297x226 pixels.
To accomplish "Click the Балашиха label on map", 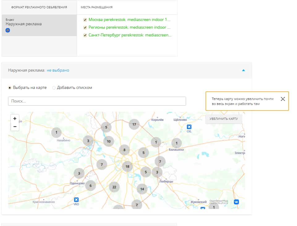I will coord(176,149).
